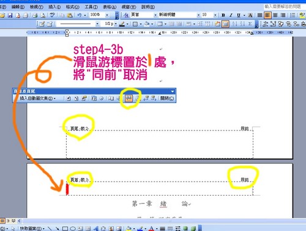Viewport: 306px width, 231px height.
Task: Click the Draw Table pencil icon
Action: point(42,24)
